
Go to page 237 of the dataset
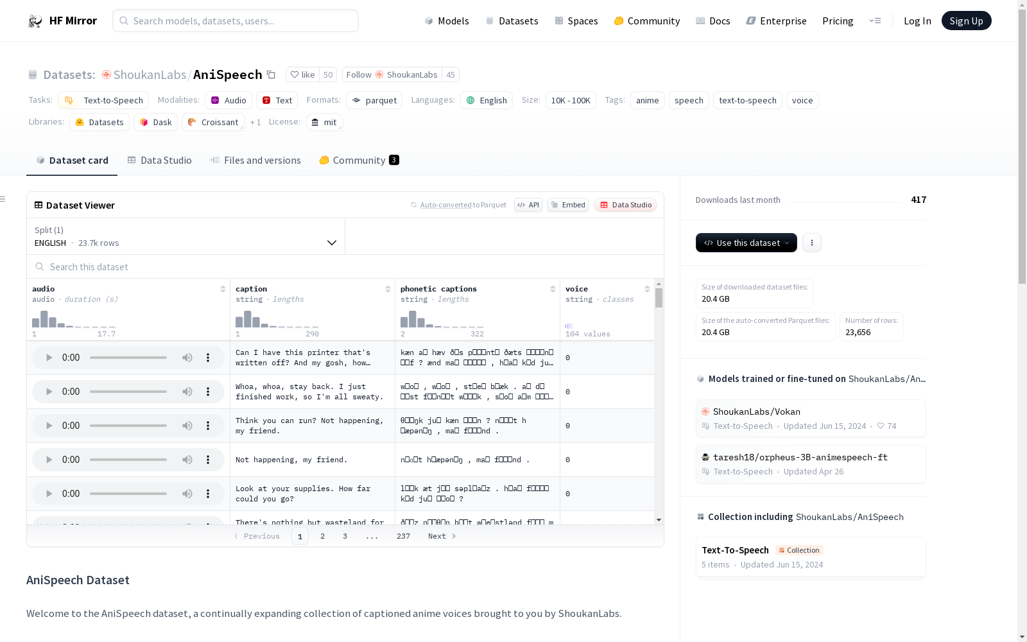click(x=403, y=536)
